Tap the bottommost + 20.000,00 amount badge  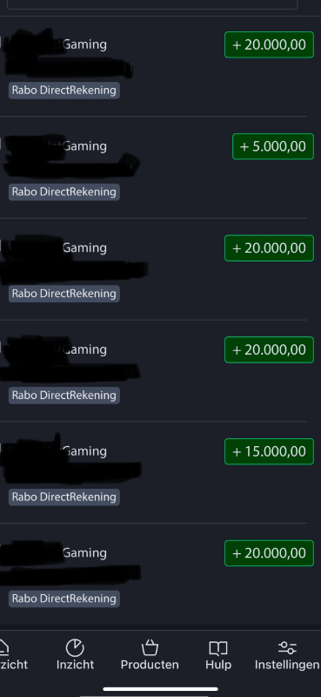(269, 553)
